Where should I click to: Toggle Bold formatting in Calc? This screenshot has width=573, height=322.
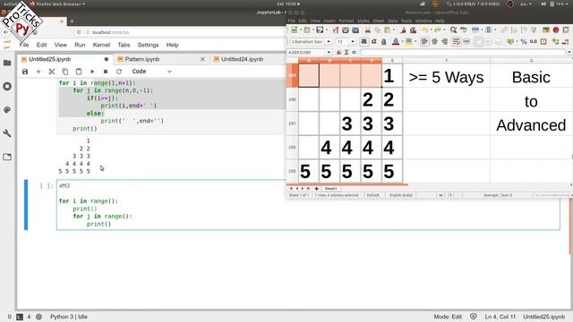click(364, 42)
